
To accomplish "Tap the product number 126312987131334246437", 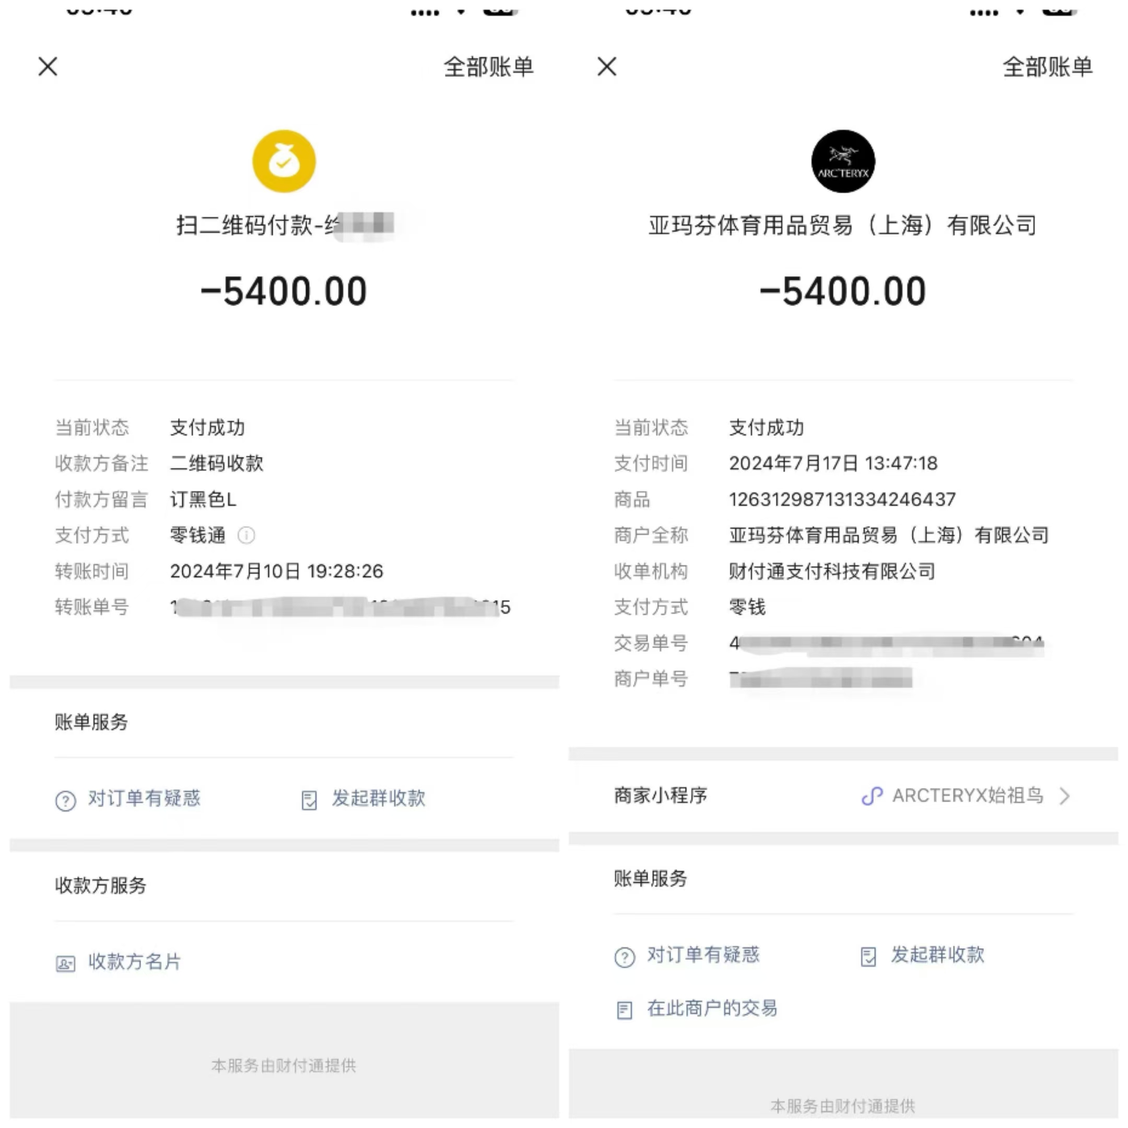I will click(842, 500).
